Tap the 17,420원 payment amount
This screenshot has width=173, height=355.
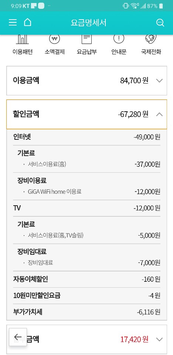[134, 339]
